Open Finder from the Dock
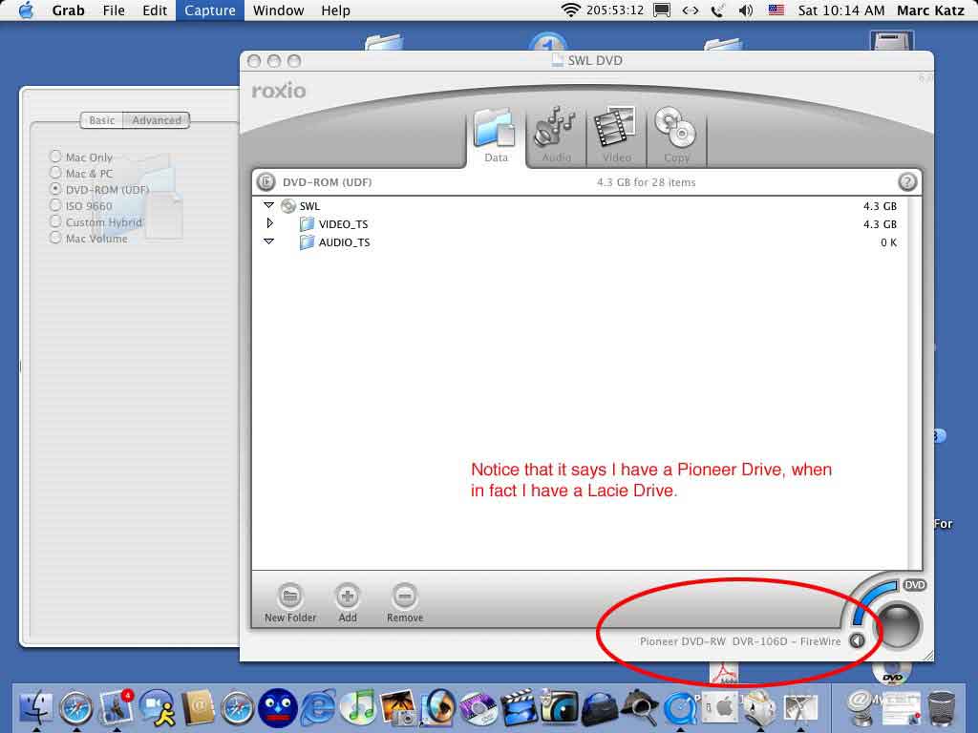 [x=36, y=708]
